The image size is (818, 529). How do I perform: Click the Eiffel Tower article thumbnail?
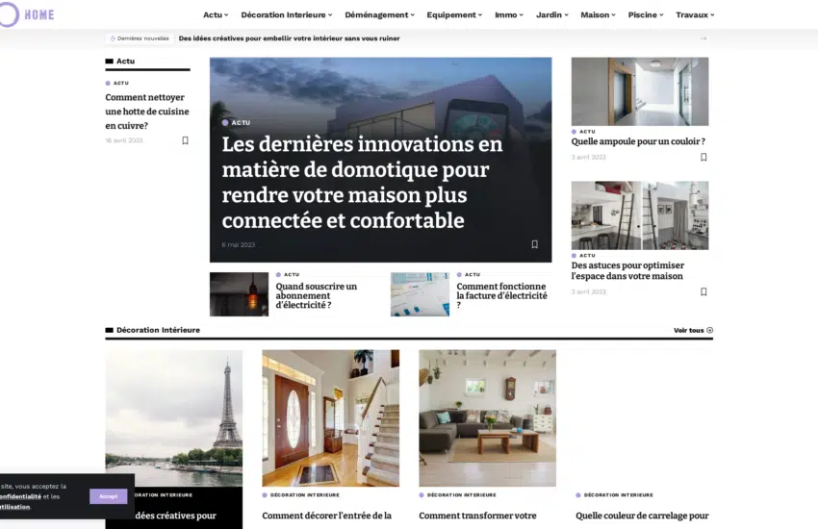tap(173, 418)
